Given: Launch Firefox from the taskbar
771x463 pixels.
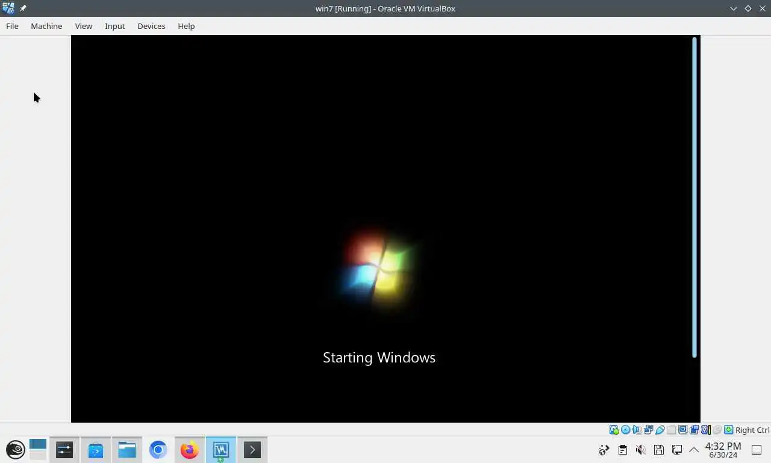Looking at the screenshot, I should 190,450.
